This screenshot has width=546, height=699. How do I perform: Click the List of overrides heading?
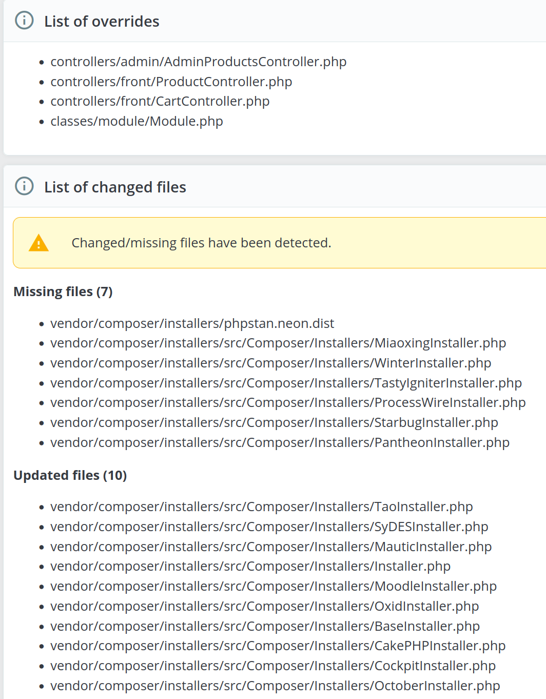click(x=102, y=22)
